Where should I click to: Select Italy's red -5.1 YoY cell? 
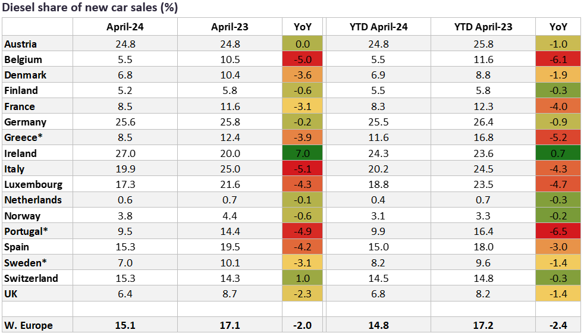302,169
